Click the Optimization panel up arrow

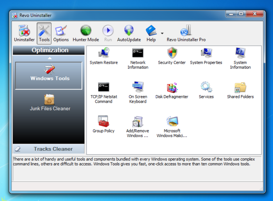50,58
